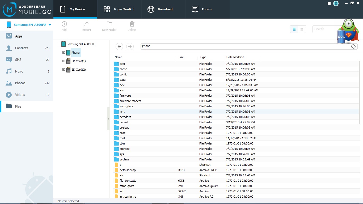Click the Wondershare MobileGo logo
This screenshot has width=363, height=204.
tap(27, 9)
